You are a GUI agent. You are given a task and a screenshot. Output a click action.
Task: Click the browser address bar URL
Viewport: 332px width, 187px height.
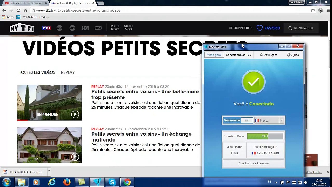click(x=78, y=10)
